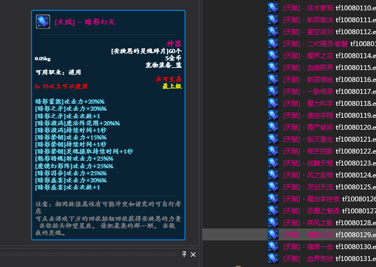Select the 血继限界 file name
The image size is (376, 267).
tap(356, 68)
